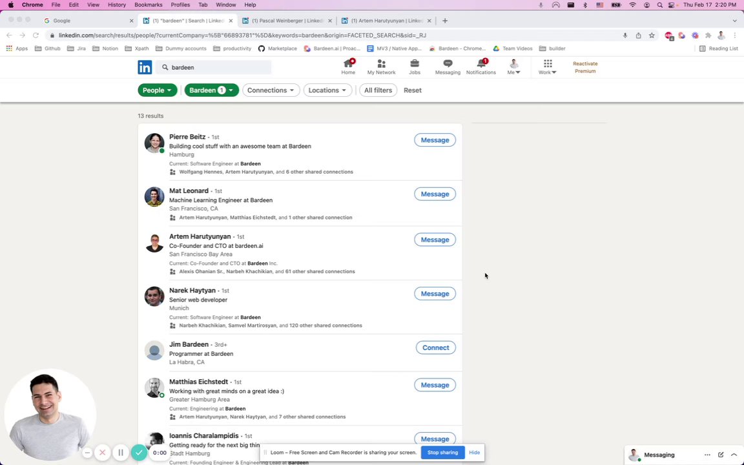Screen dimensions: 744x465
Task: Open the File menu
Action: point(56,5)
